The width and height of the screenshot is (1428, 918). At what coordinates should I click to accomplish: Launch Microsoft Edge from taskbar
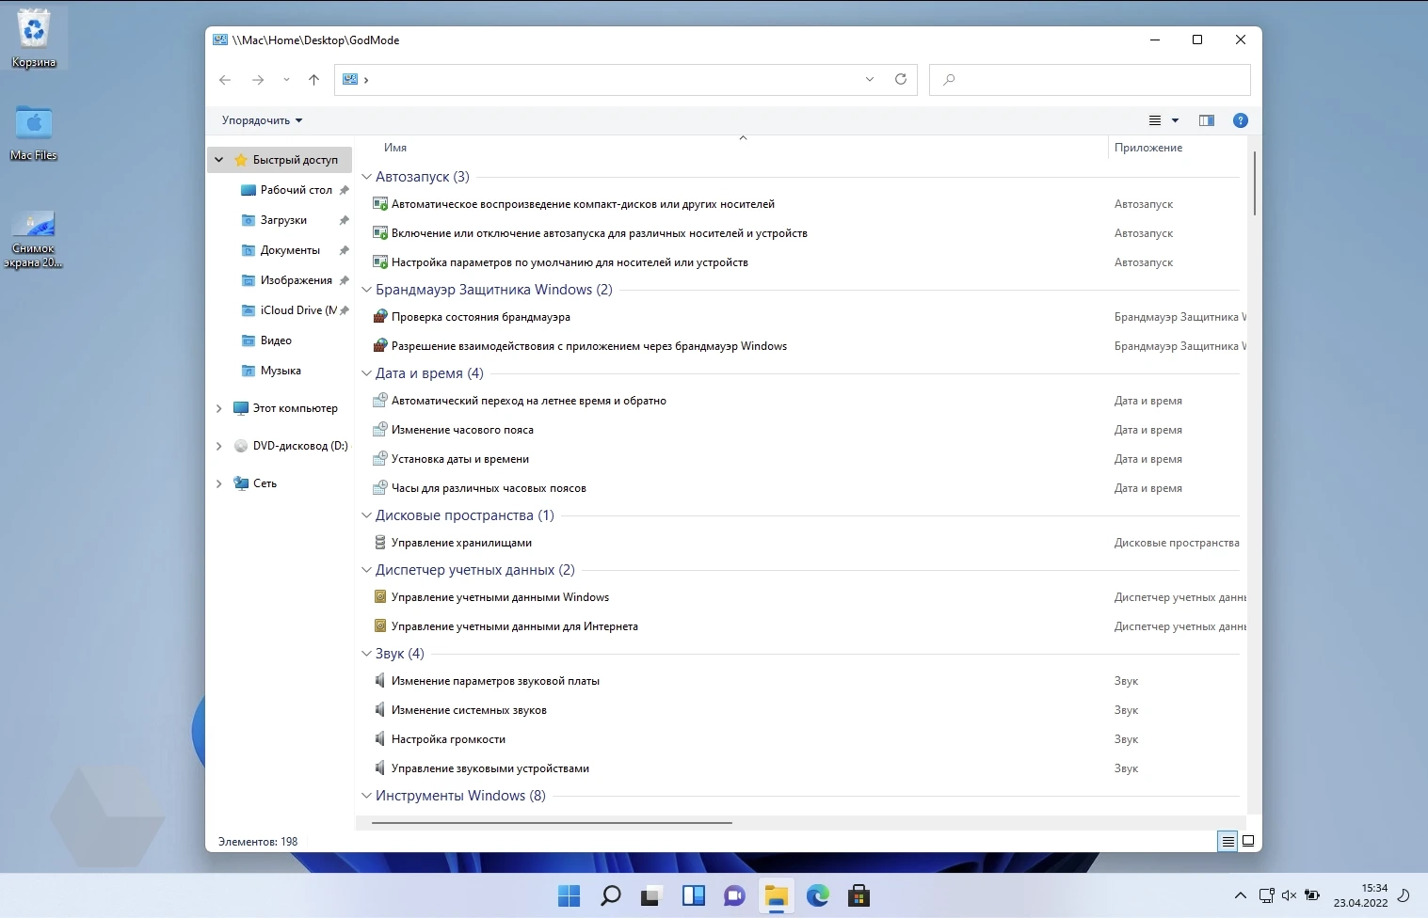click(x=817, y=895)
